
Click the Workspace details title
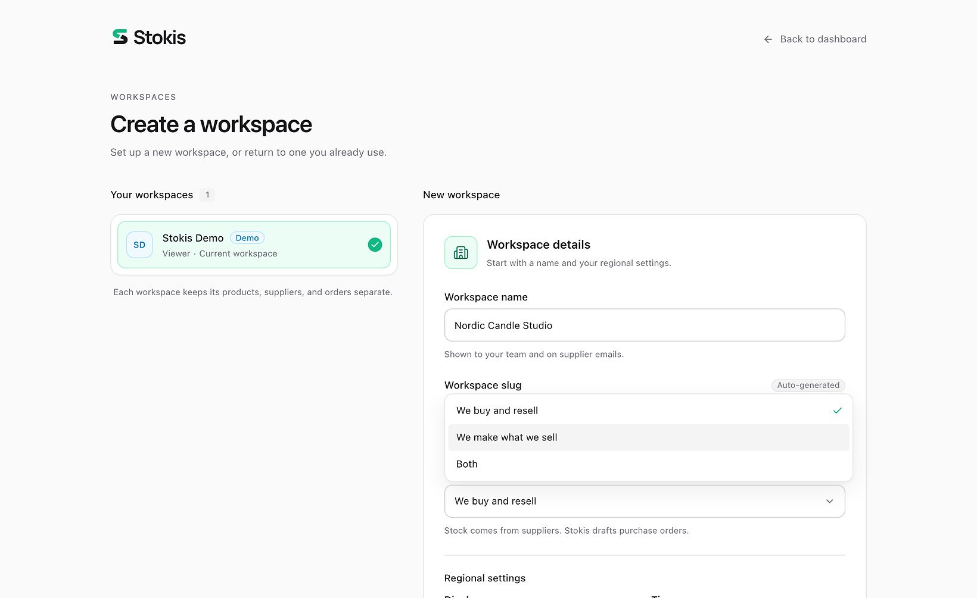tap(539, 245)
